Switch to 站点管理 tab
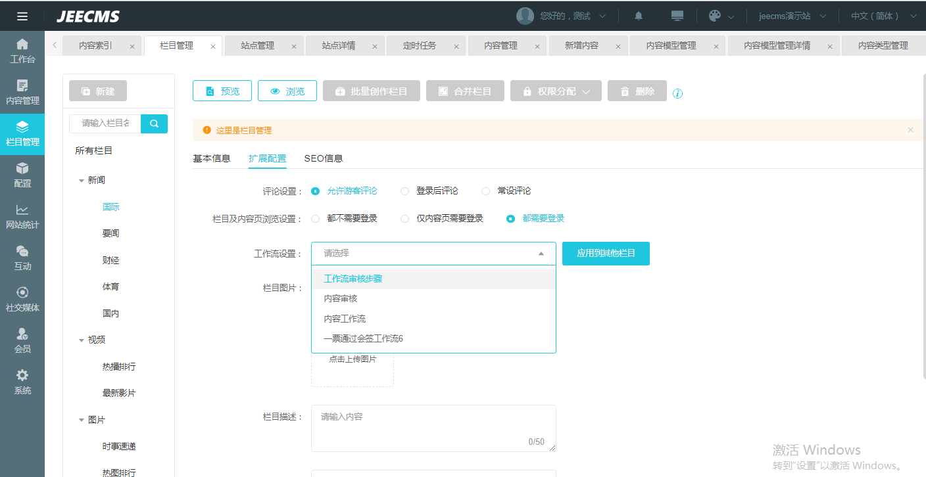 click(x=257, y=46)
